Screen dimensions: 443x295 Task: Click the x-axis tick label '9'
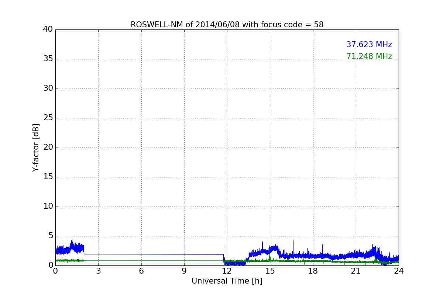click(184, 271)
